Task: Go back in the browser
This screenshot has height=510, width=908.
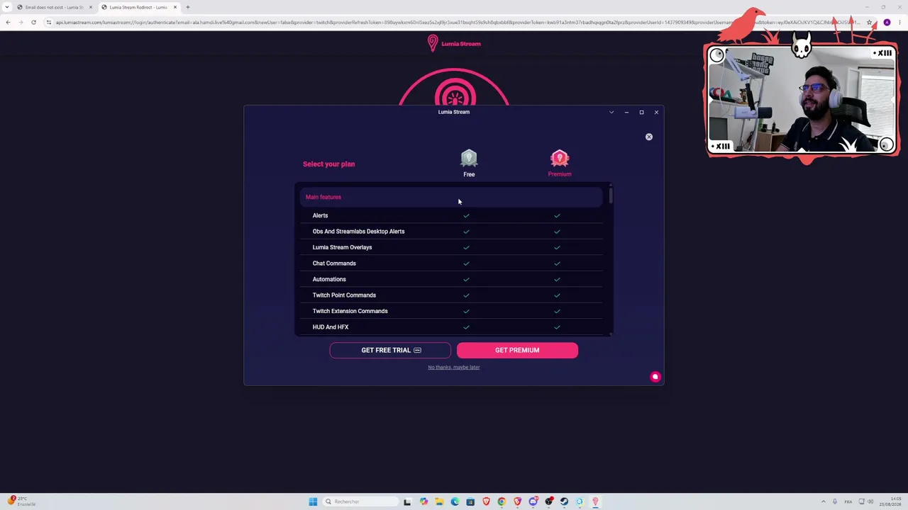Action: [x=8, y=22]
